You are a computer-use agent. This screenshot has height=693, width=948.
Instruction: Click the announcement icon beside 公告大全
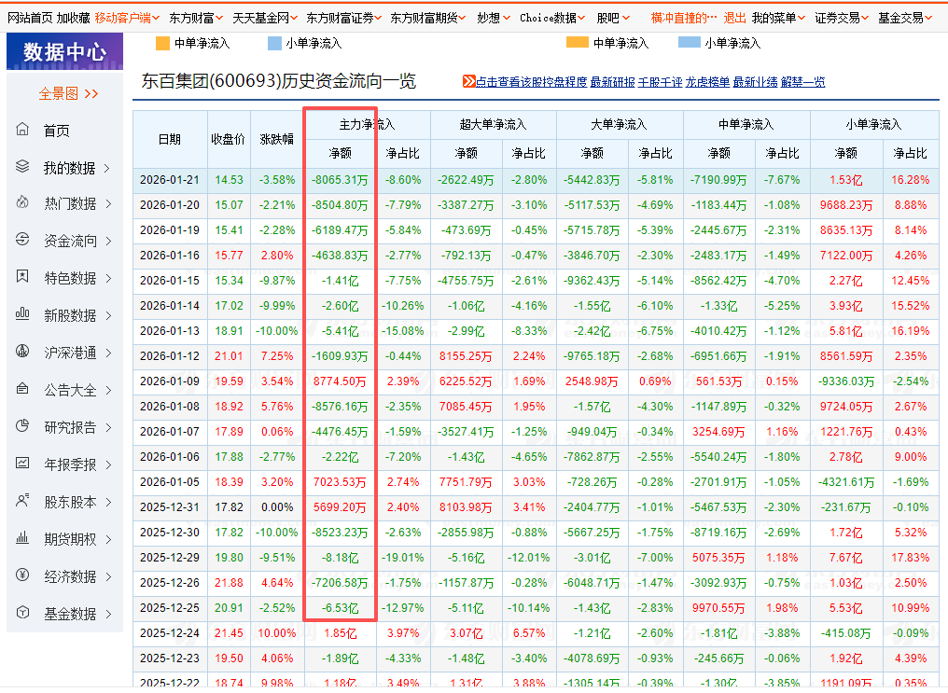click(22, 389)
